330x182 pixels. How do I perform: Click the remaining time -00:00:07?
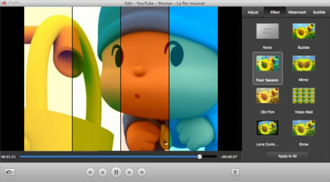(229, 157)
